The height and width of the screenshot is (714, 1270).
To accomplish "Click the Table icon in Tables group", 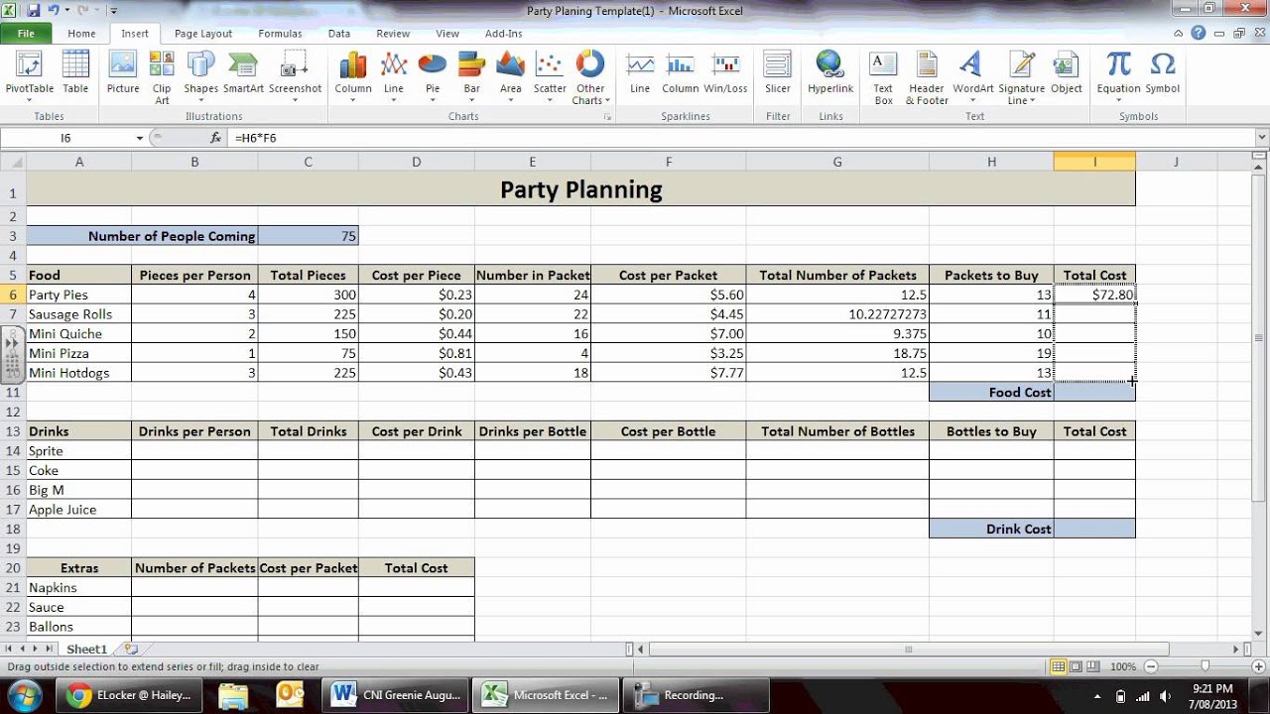I will click(75, 73).
